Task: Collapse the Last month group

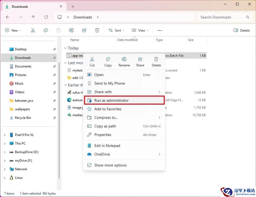Action: click(65, 63)
